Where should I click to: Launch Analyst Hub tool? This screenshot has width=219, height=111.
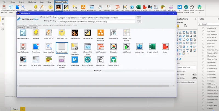click(x=139, y=46)
